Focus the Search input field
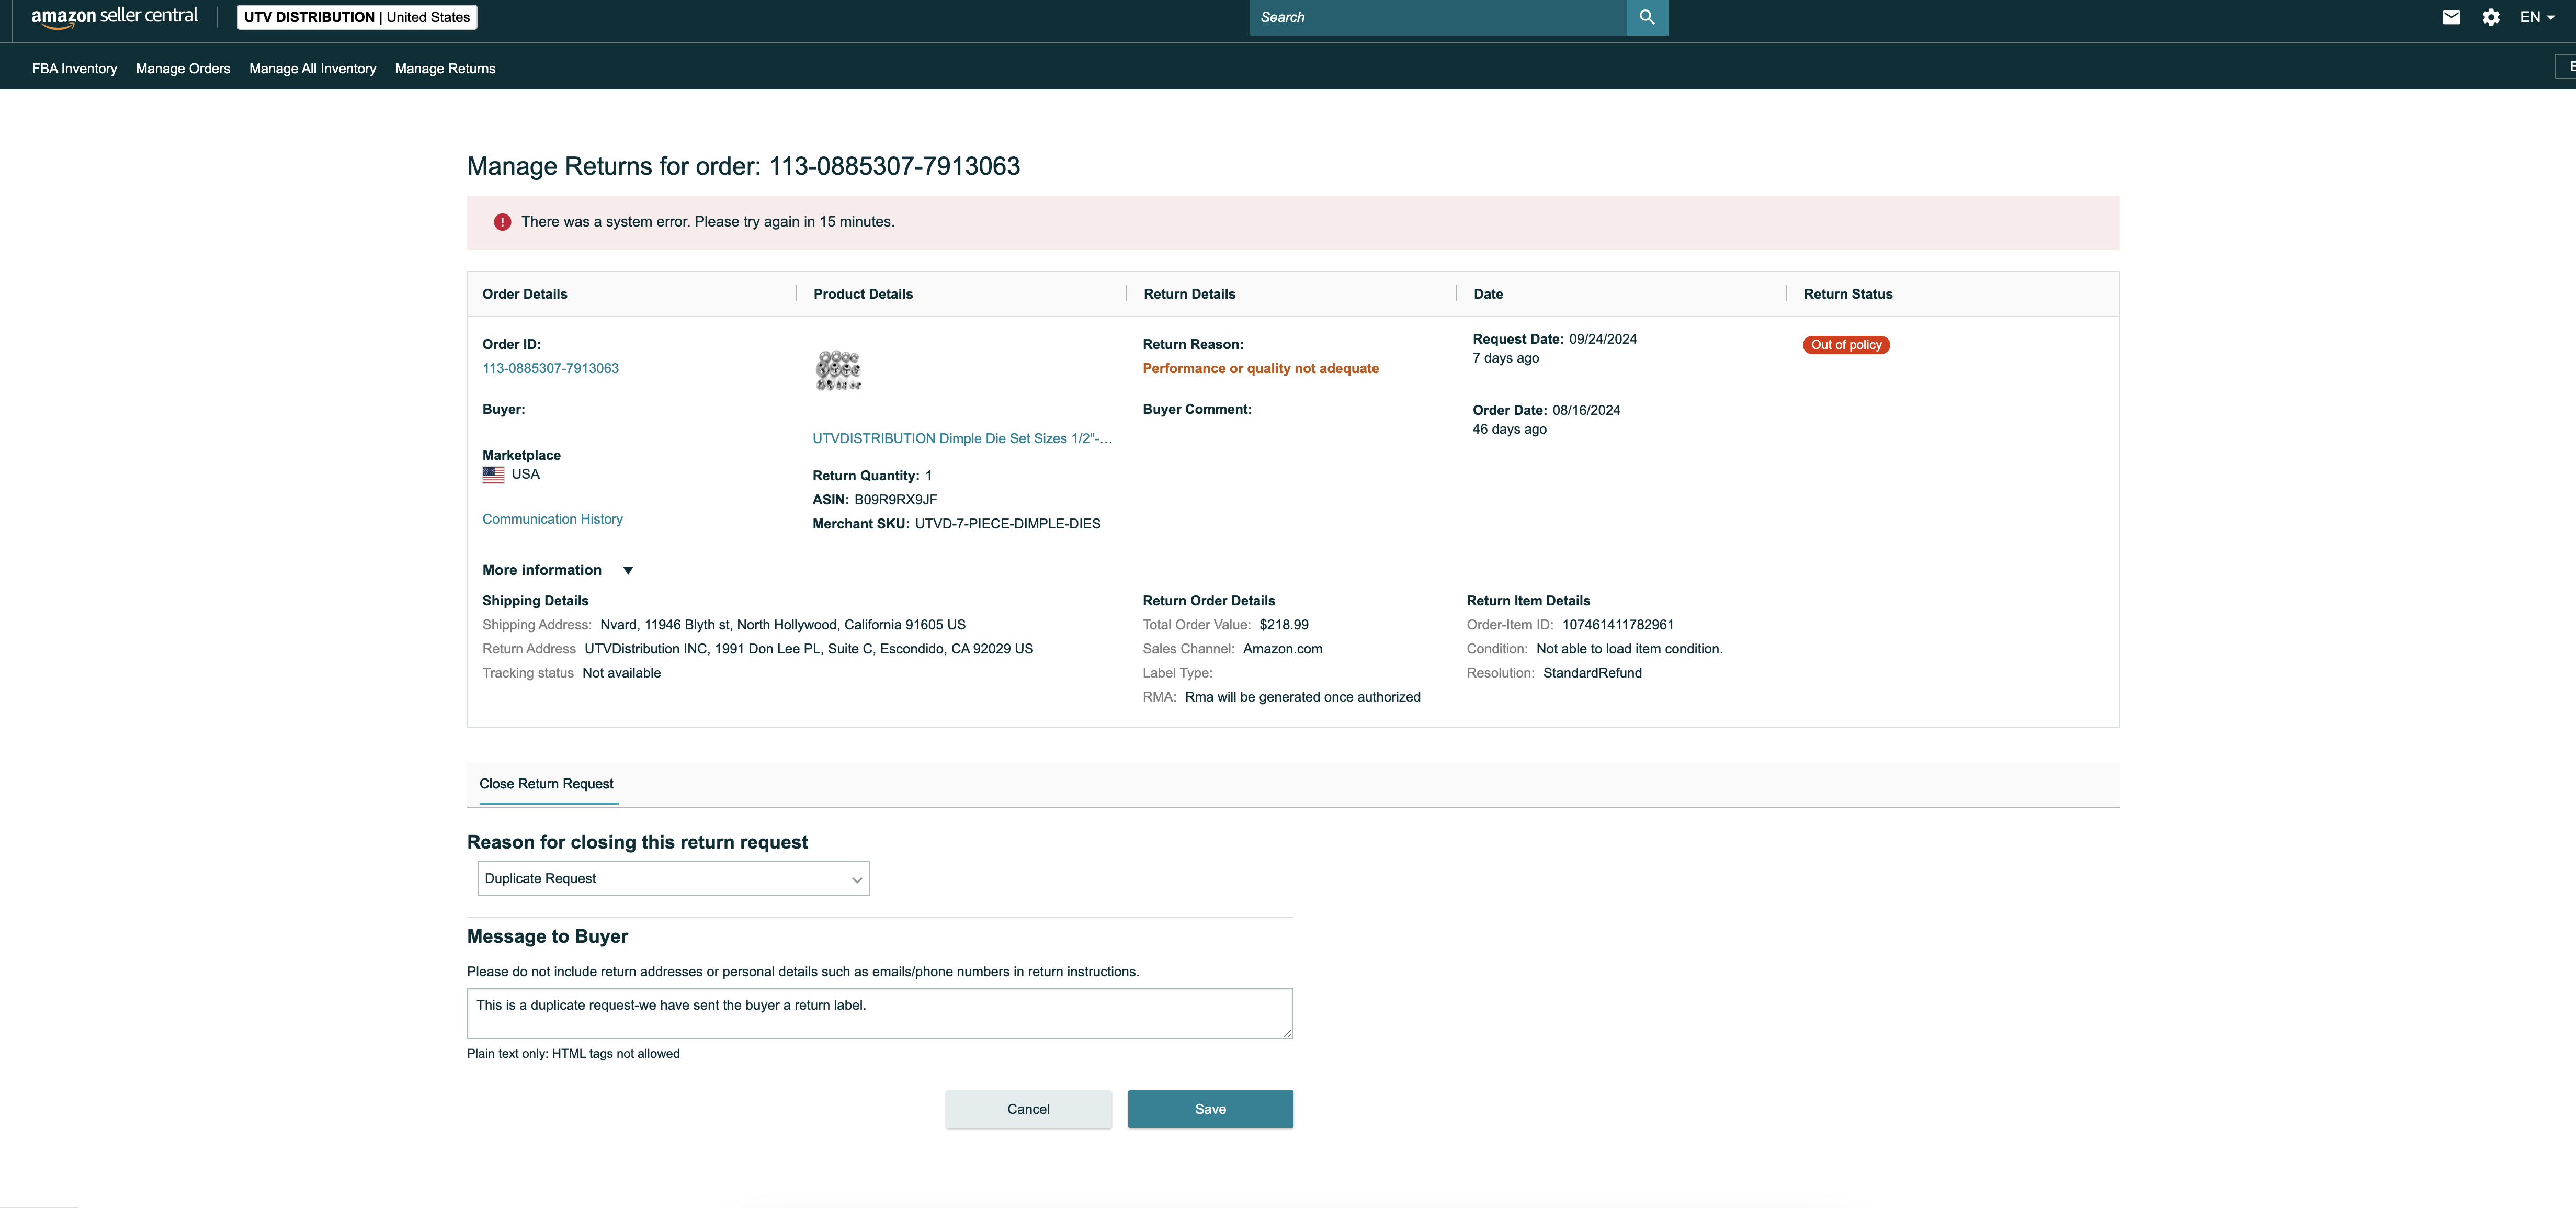Screen dimensions: 2576x1208 coord(1438,17)
